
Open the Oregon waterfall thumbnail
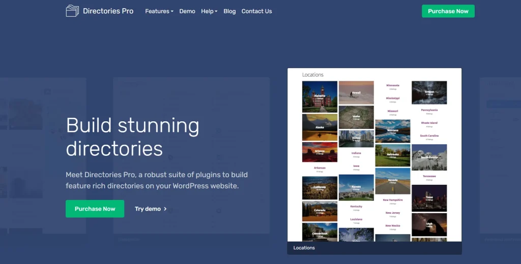429,92
